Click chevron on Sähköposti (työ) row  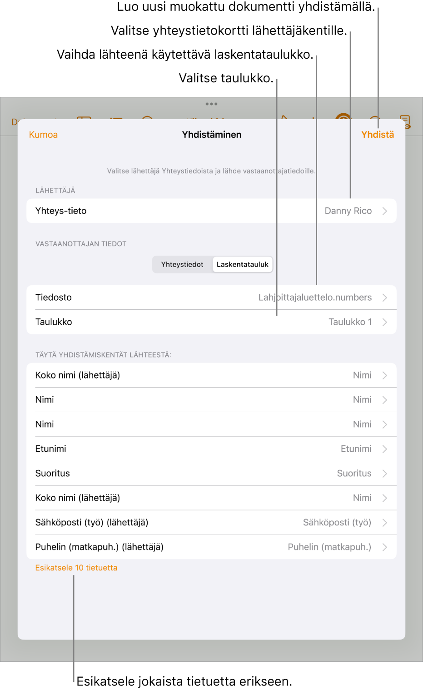pyautogui.click(x=385, y=523)
